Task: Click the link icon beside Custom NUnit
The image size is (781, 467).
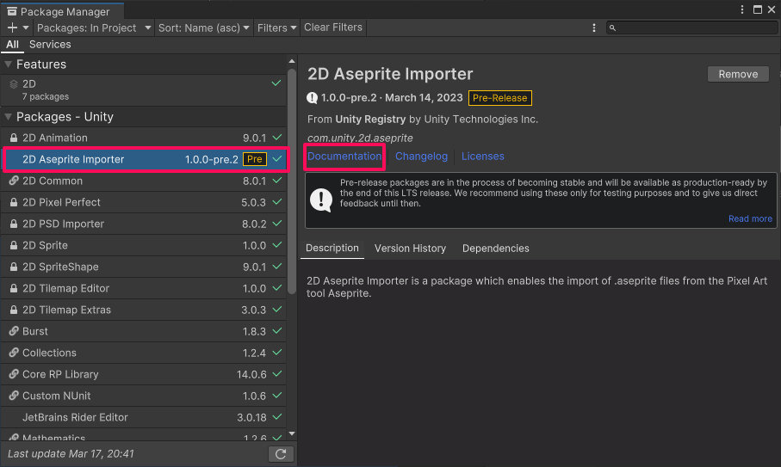Action: (x=14, y=396)
